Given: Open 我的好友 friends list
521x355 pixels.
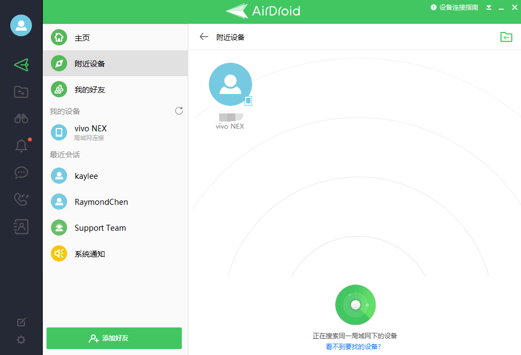Looking at the screenshot, I should click(x=115, y=90).
